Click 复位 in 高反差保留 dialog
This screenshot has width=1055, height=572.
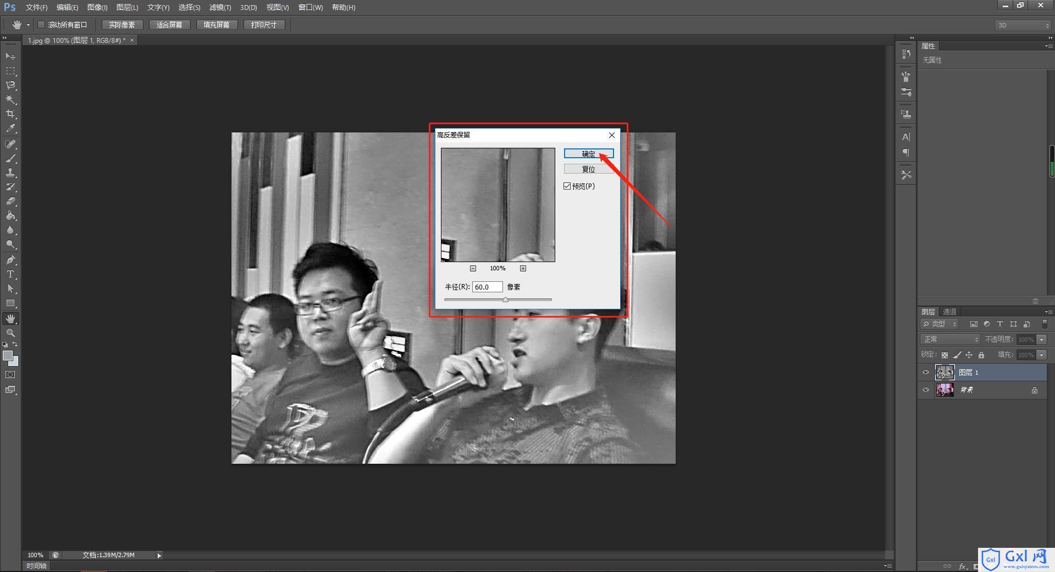click(589, 169)
